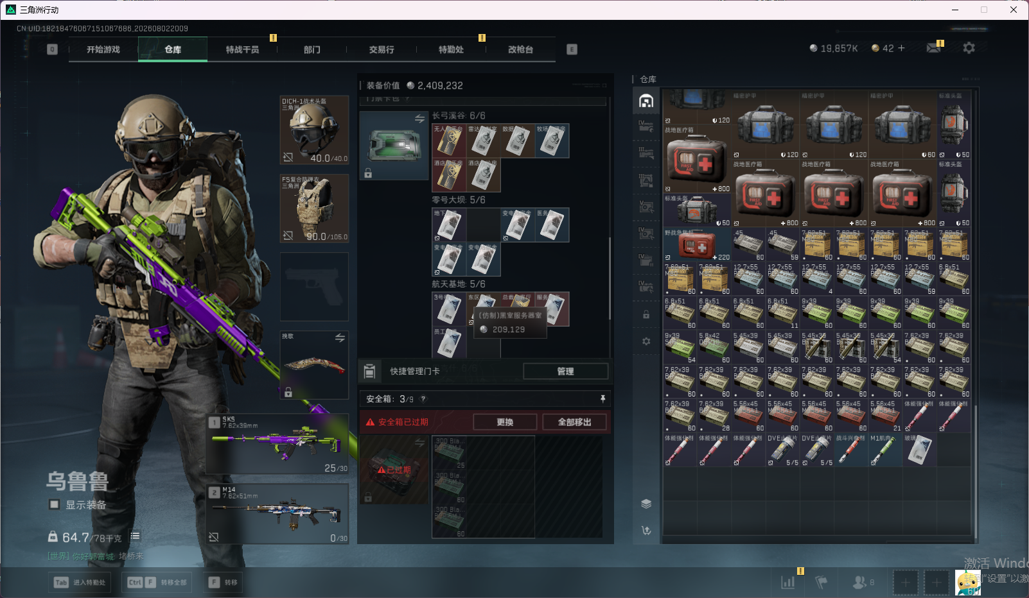Select the SKS primary weapon slot

click(x=277, y=445)
